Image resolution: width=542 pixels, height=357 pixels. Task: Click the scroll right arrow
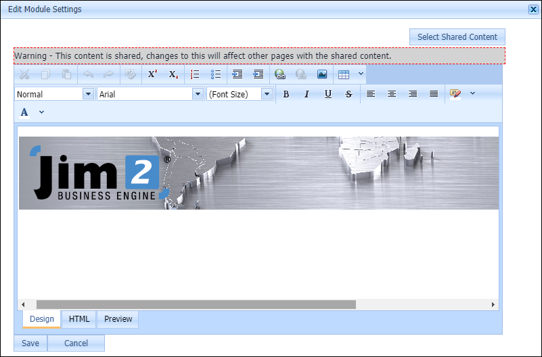point(493,304)
